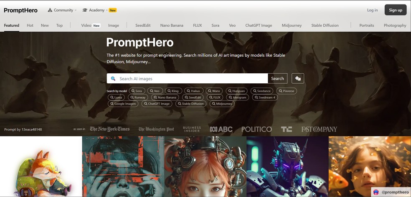Search by ChatGPT Image model chip
The height and width of the screenshot is (197, 411).
tap(157, 103)
